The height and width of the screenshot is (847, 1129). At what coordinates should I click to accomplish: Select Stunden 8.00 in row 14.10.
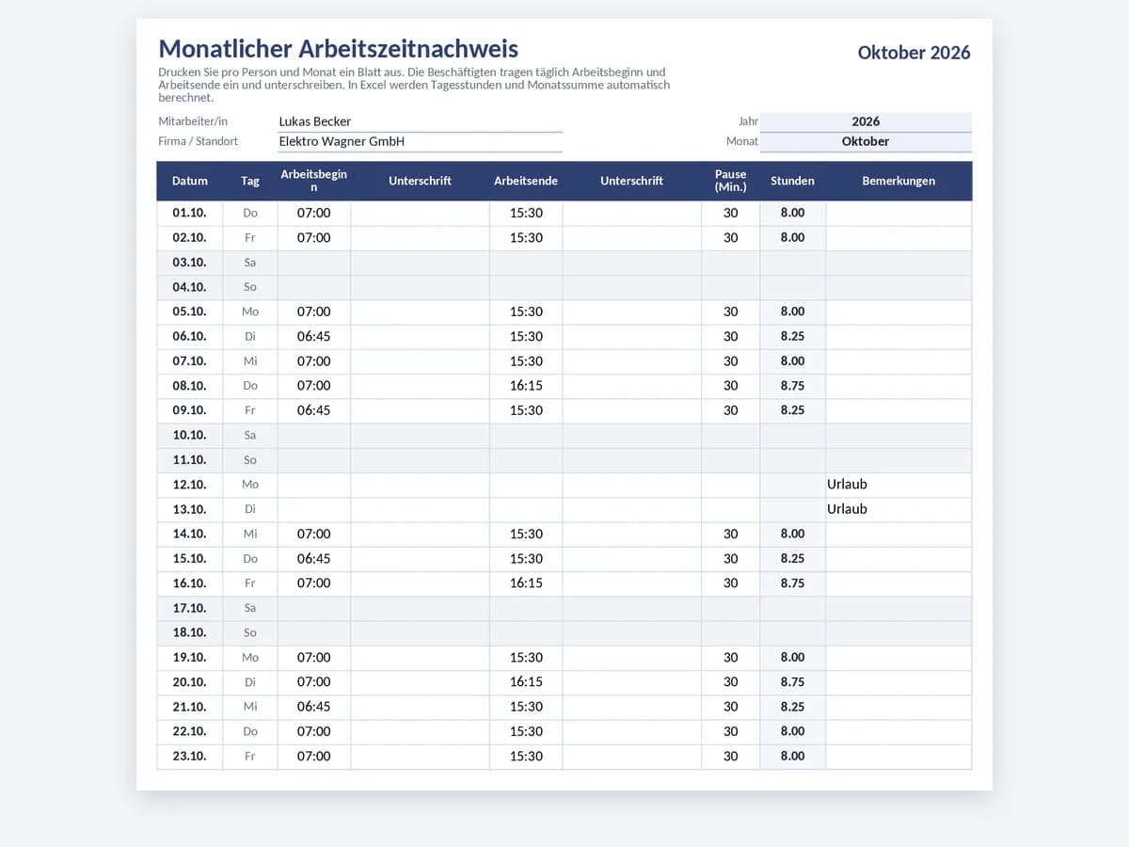click(x=793, y=535)
